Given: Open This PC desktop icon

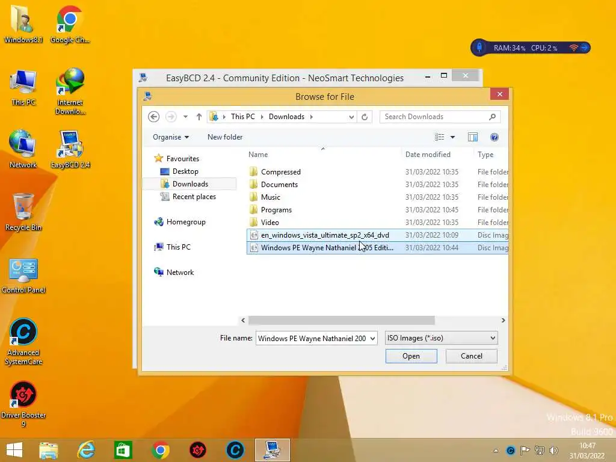Looking at the screenshot, I should pos(23,87).
